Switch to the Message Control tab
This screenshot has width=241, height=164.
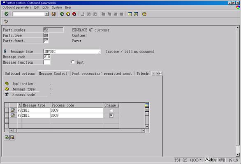point(53,74)
